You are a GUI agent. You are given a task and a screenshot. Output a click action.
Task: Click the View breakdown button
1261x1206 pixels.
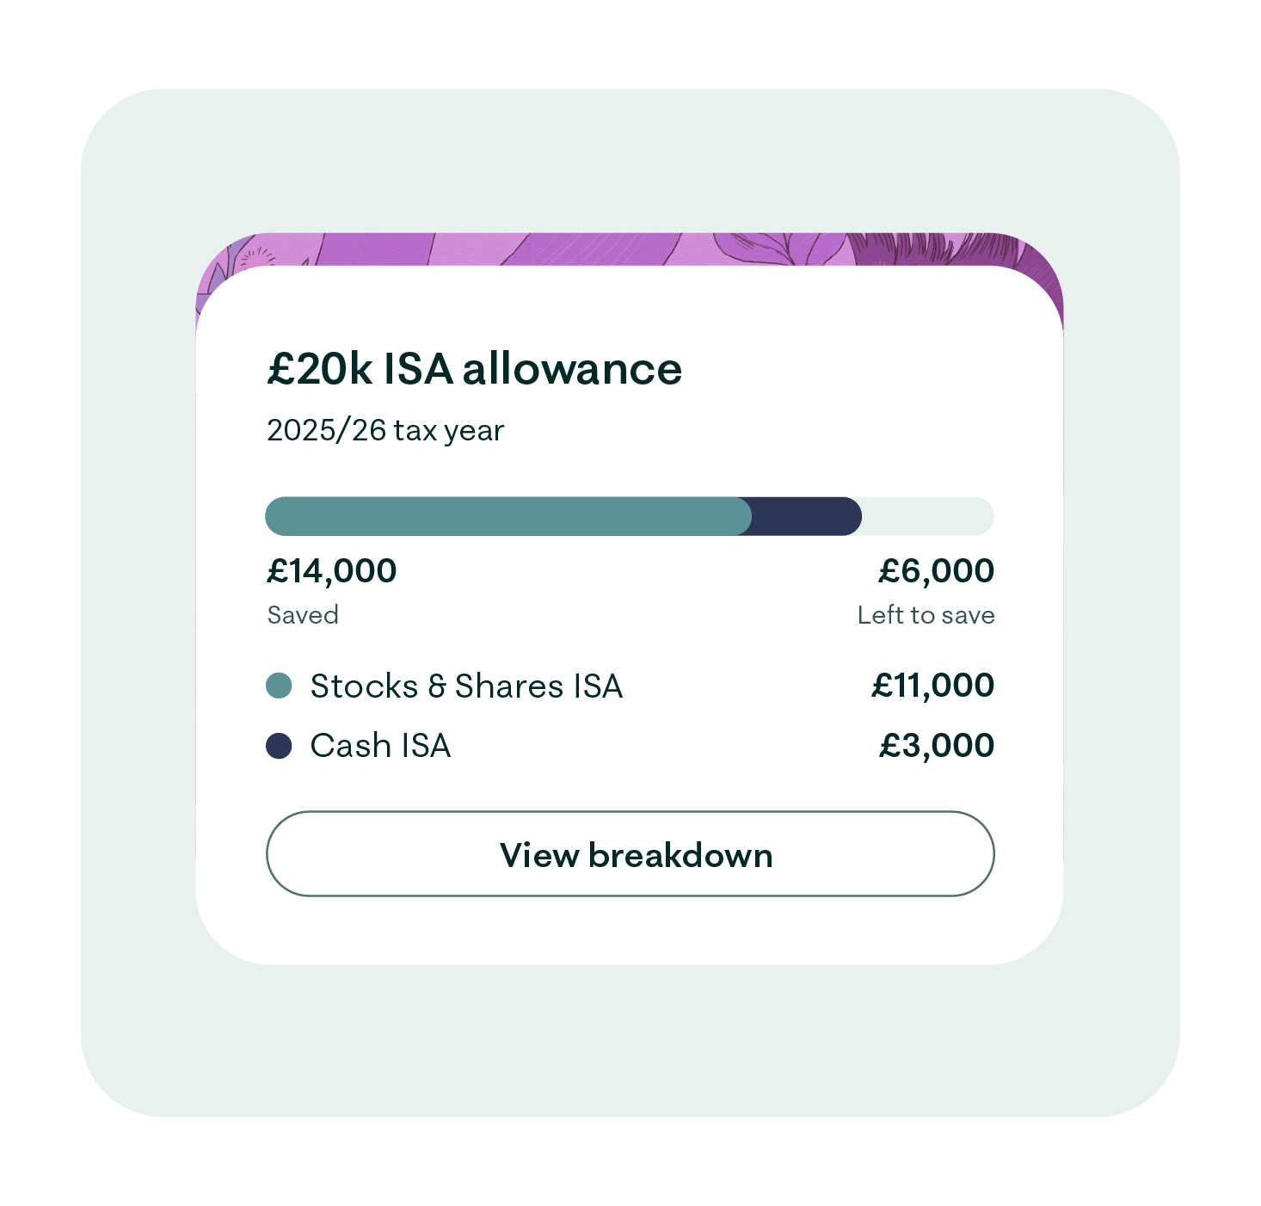630,854
